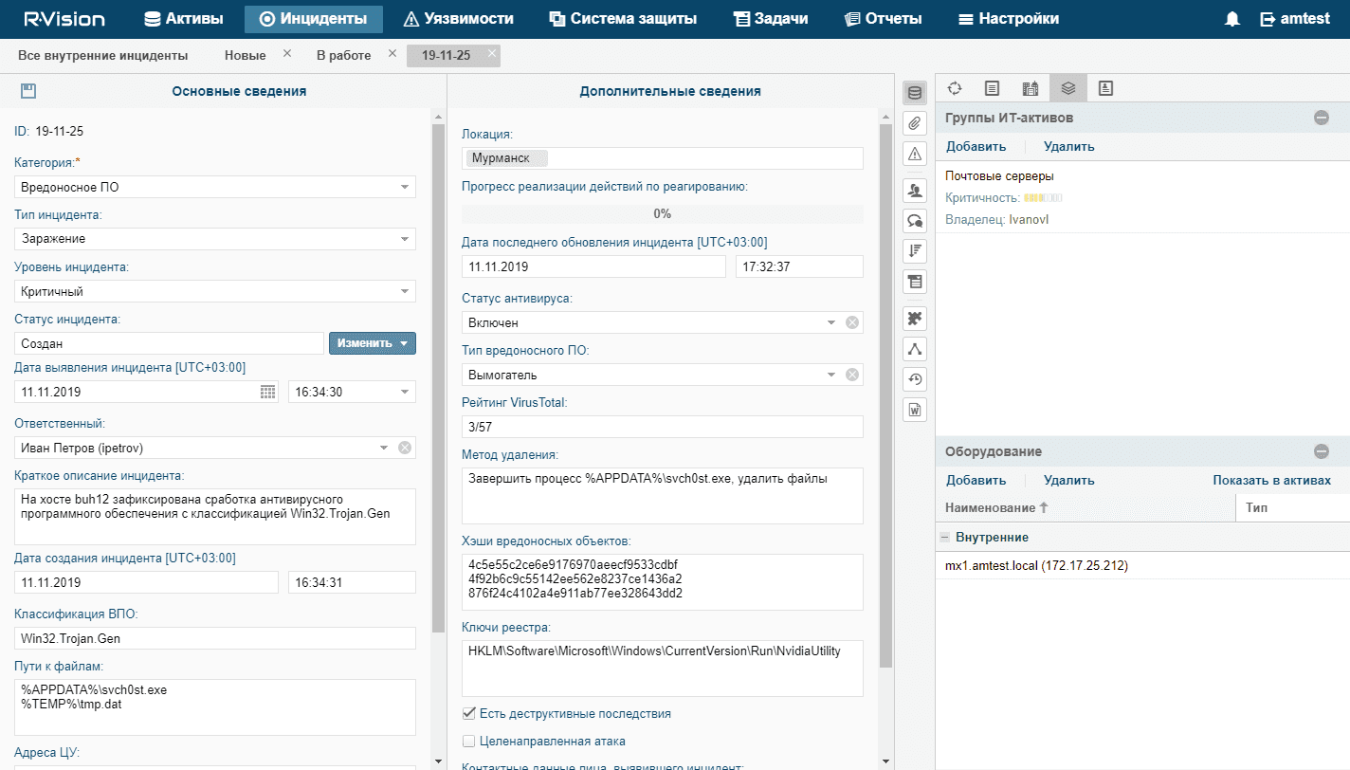The height and width of the screenshot is (770, 1350).
Task: Click the 'Изменить' status button
Action: click(372, 343)
